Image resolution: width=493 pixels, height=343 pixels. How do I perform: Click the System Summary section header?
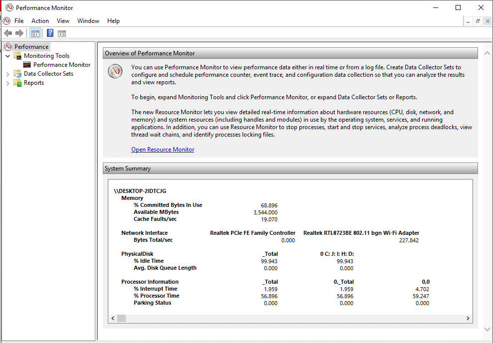click(x=290, y=169)
